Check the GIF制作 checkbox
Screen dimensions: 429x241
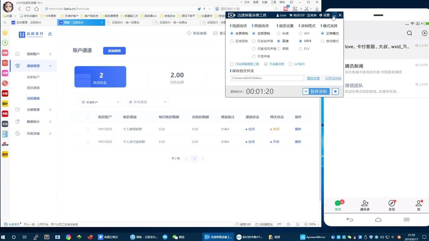291,63
